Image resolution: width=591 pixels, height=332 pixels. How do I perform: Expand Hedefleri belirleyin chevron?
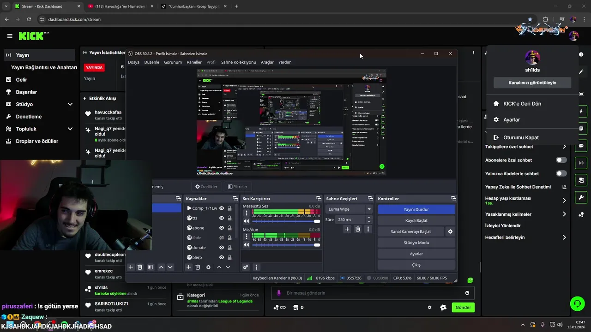coord(564,237)
